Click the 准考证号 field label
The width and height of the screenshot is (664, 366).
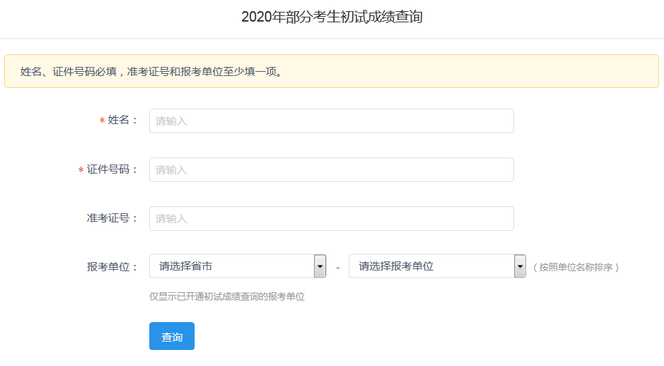click(112, 218)
